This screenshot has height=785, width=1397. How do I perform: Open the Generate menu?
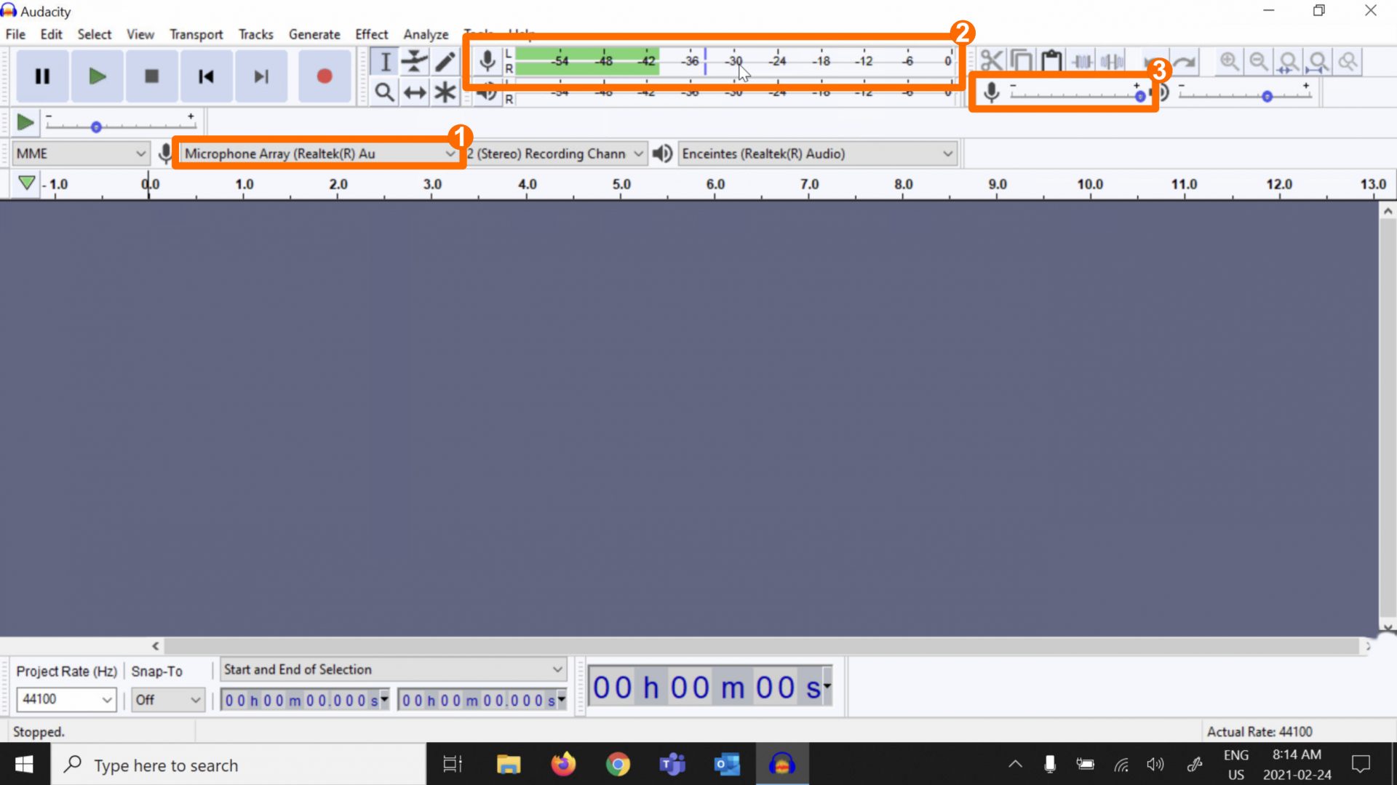pos(314,33)
